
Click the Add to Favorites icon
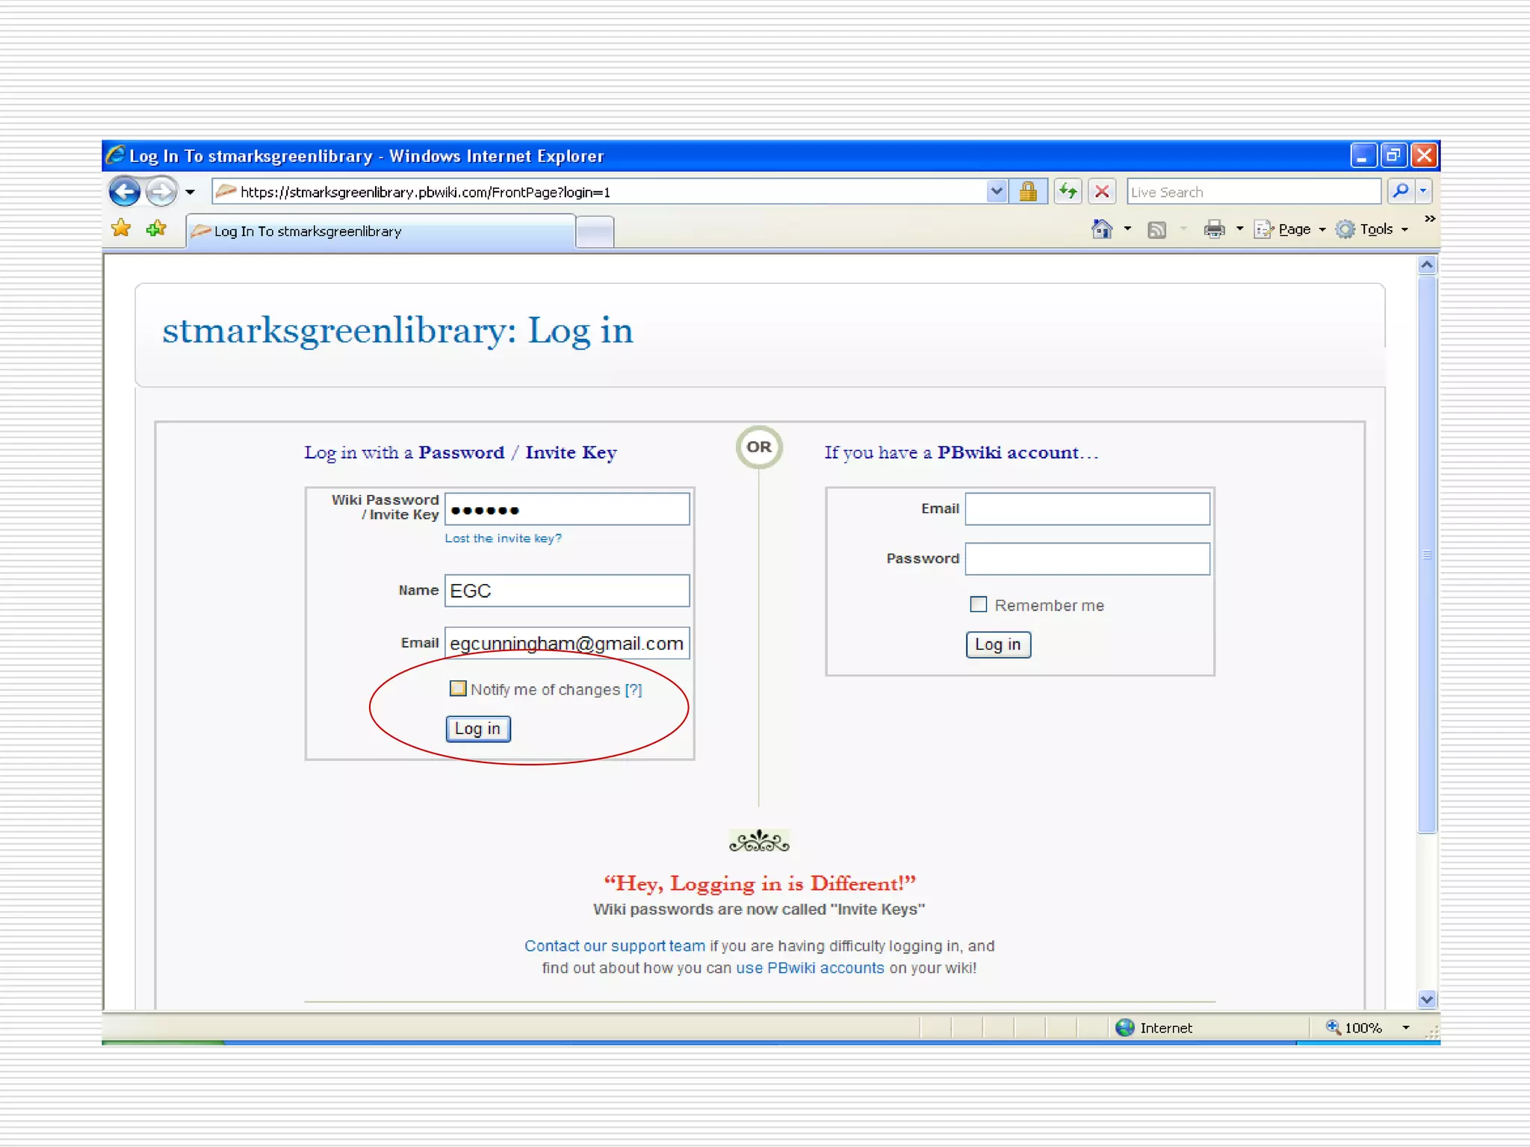click(156, 229)
